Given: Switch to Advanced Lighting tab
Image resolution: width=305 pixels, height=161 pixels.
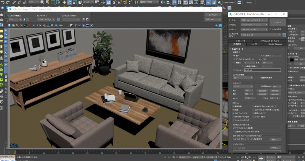Looking at the screenshot, I should coord(270,41).
